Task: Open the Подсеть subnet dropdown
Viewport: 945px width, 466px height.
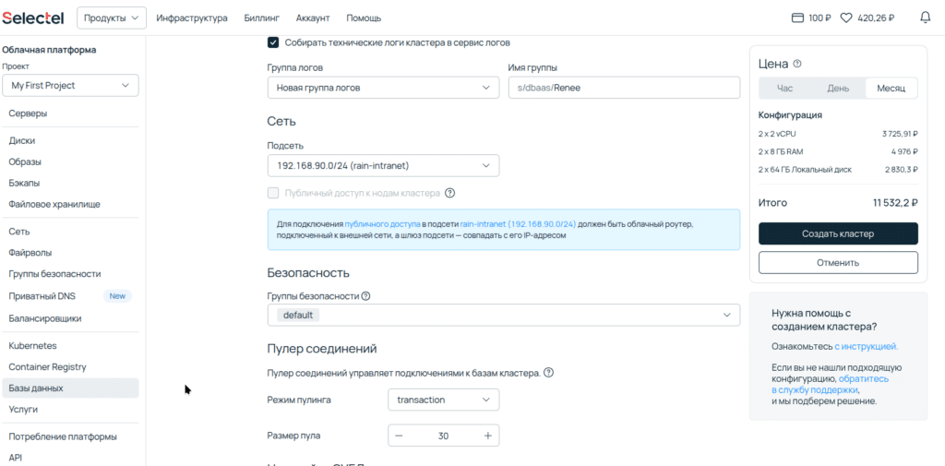Action: pyautogui.click(x=383, y=165)
